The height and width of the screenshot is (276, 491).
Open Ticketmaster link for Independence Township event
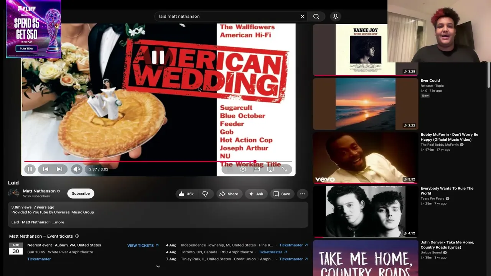[293, 245]
